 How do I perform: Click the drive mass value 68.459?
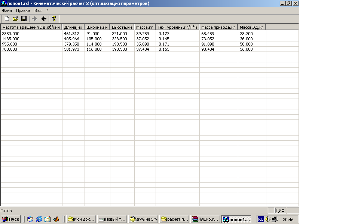[208, 34]
